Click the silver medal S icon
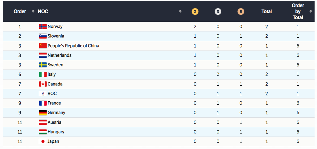Screen dimensions: 317x149 pyautogui.click(x=218, y=12)
